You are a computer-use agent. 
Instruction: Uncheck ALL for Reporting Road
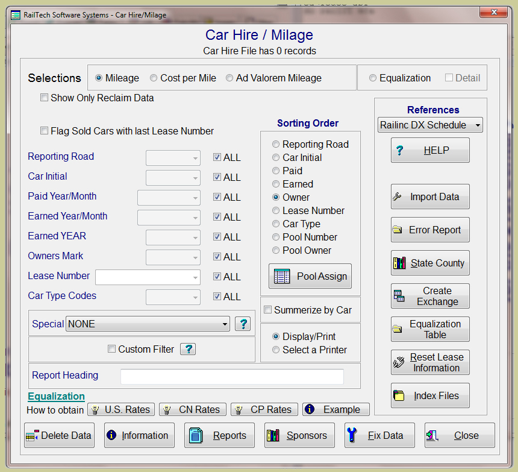coord(217,157)
